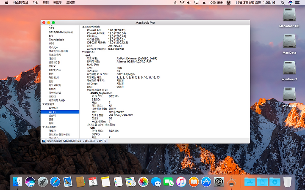This screenshot has width=305, height=190.
Task: Open Siri from the menu bar
Action: 291,3
